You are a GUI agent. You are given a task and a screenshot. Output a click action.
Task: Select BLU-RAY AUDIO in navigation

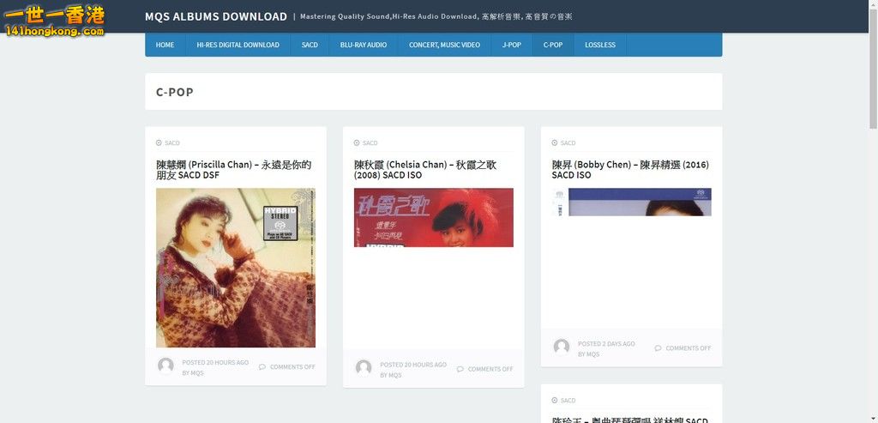[364, 45]
